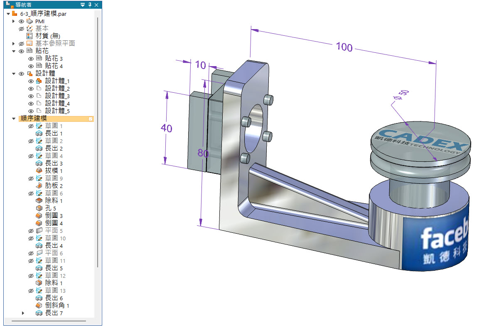Viewport: 494px width, 326px height.
Task: Click the 孔 5 hole feature icon
Action: [39, 208]
